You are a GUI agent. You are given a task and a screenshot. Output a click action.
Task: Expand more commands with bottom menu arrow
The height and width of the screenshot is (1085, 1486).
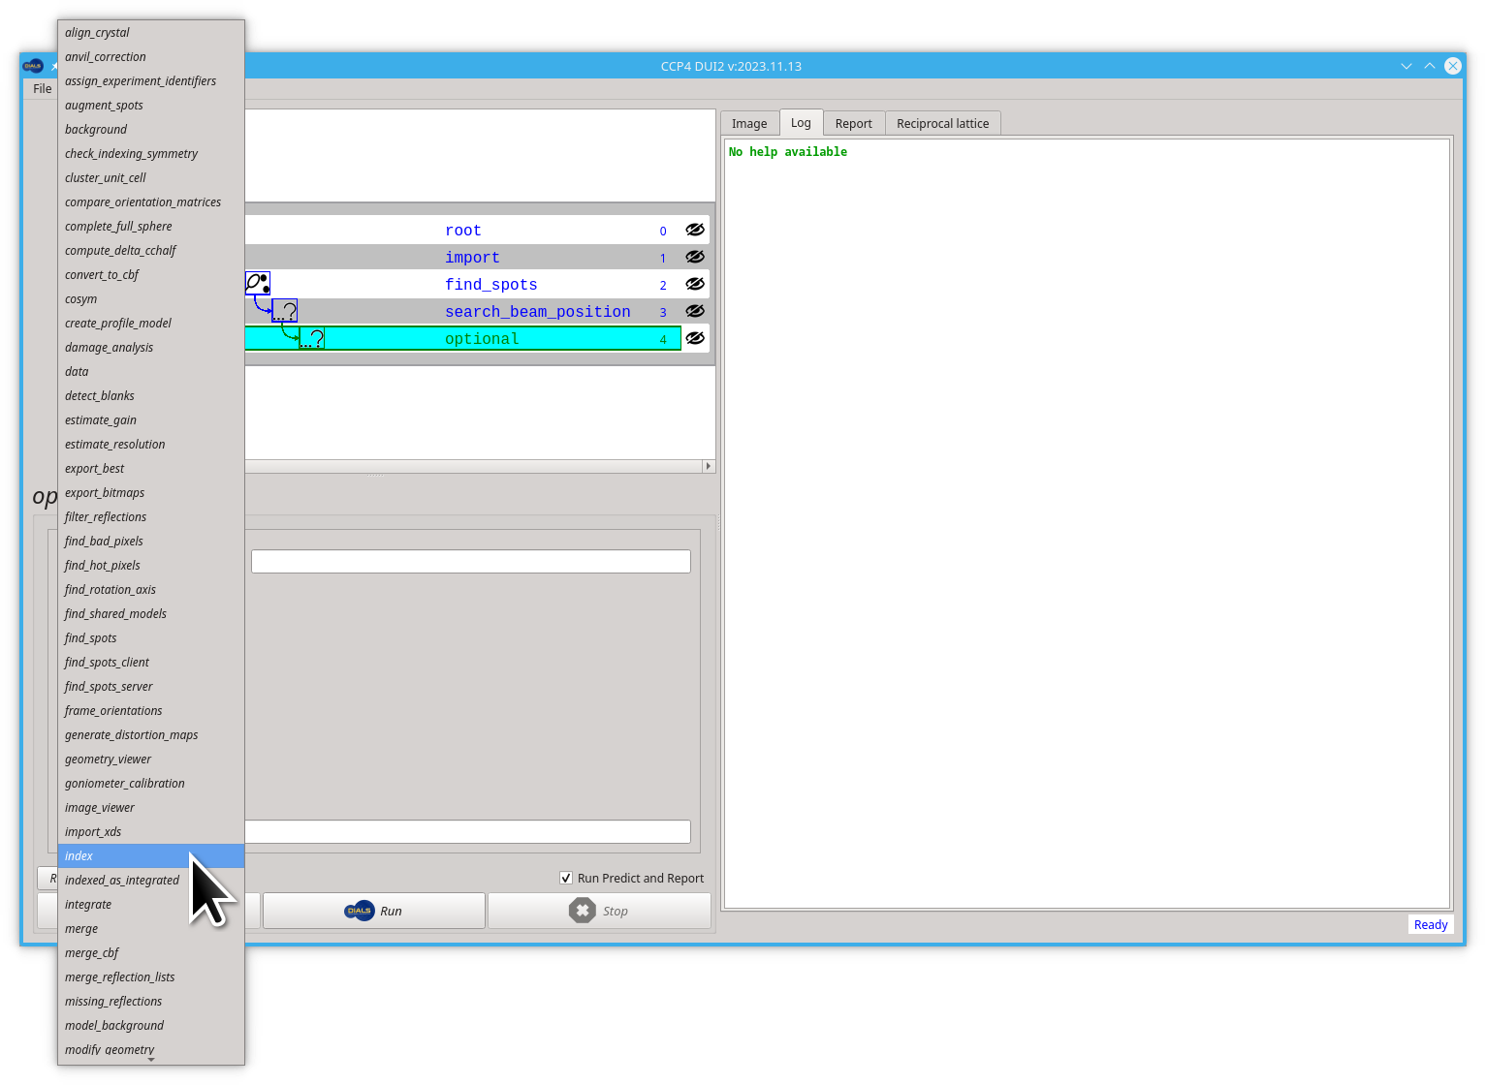point(151,1060)
